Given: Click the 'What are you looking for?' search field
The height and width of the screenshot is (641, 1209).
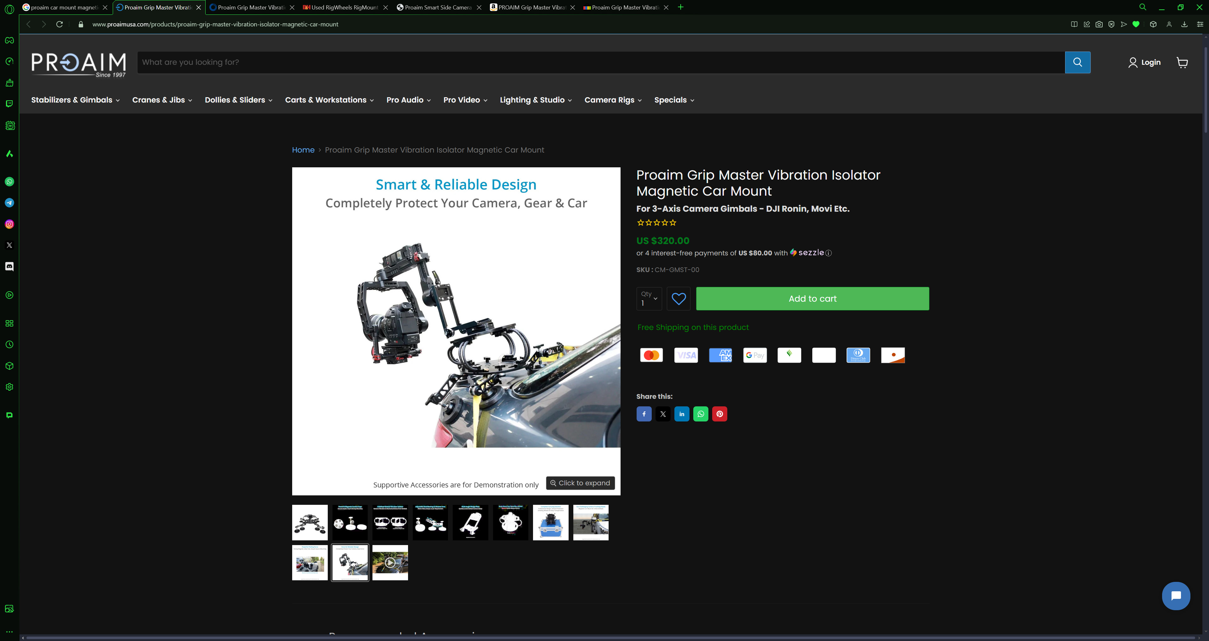Looking at the screenshot, I should pos(601,62).
